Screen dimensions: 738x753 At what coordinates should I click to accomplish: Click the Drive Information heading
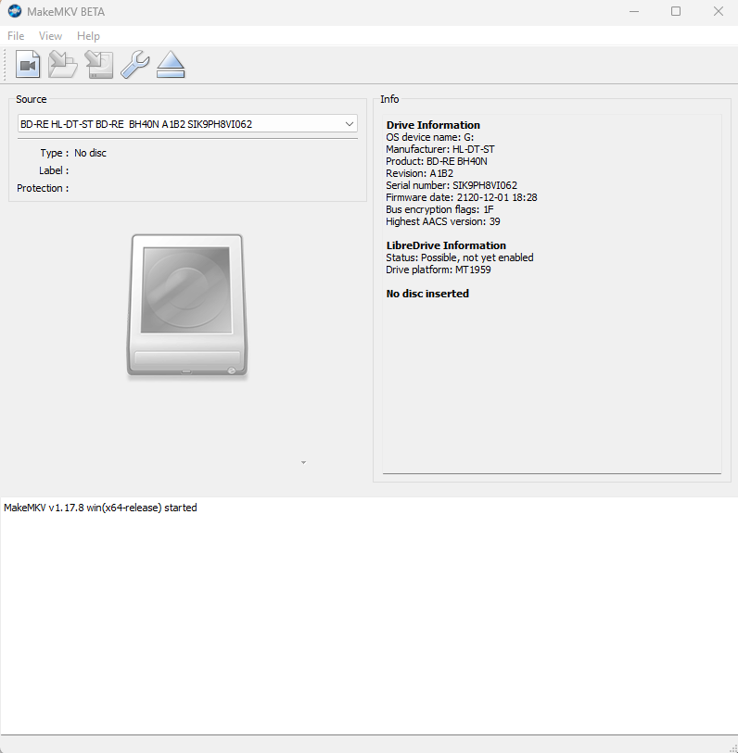[x=433, y=125]
